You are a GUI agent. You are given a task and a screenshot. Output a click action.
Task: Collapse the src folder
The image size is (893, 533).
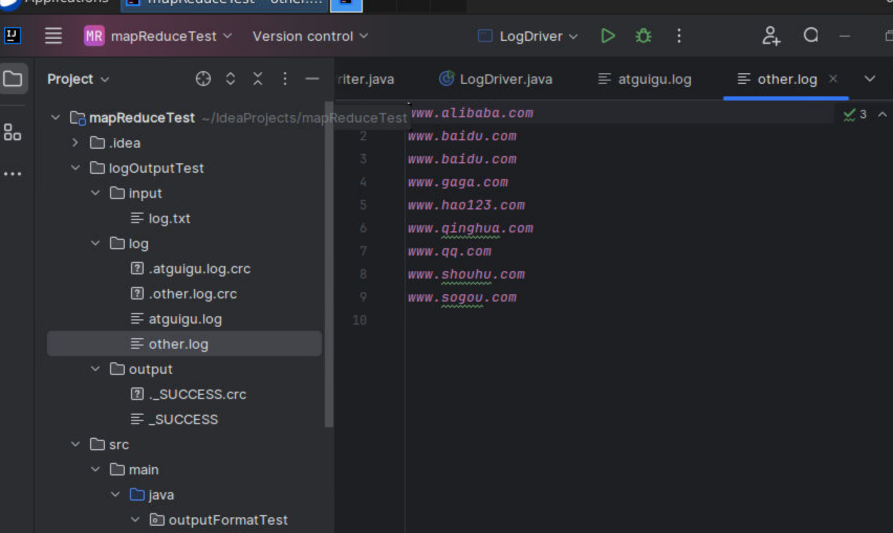[x=75, y=444]
